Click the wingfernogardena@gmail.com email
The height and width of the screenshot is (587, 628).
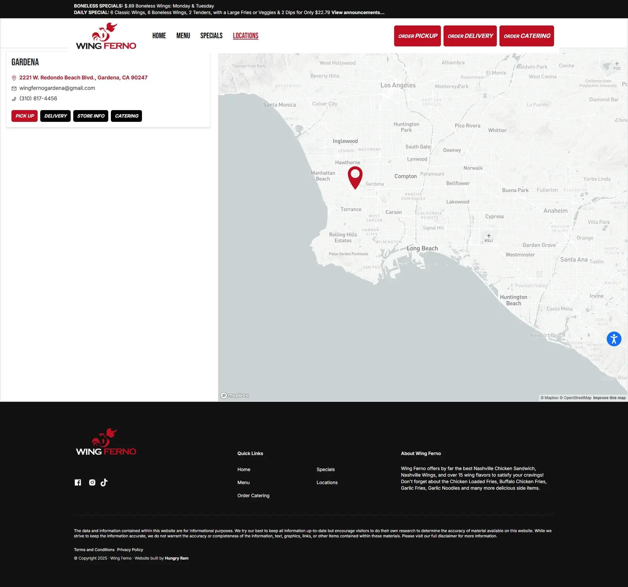(x=57, y=88)
